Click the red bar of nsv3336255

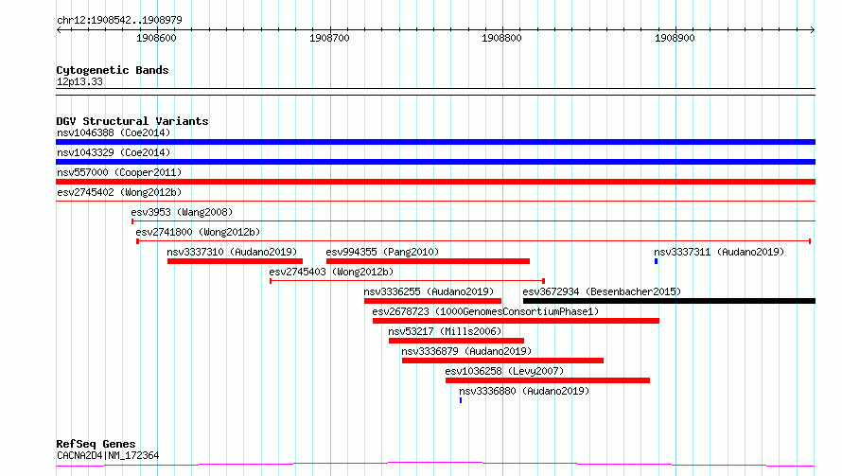(432, 301)
